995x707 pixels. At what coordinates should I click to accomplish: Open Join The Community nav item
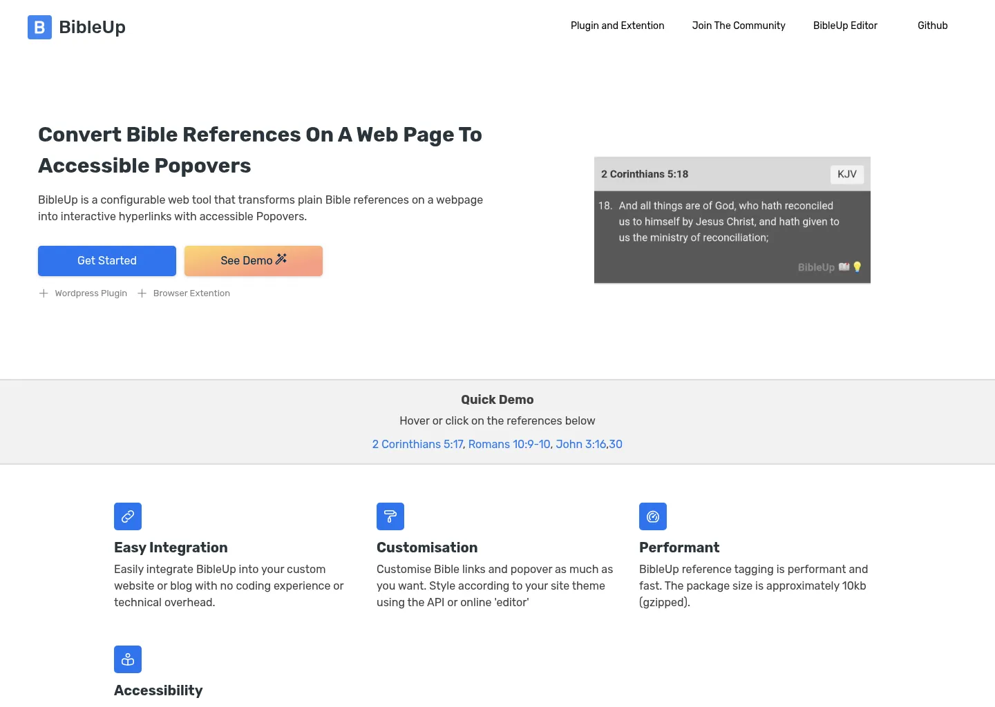[x=738, y=26]
